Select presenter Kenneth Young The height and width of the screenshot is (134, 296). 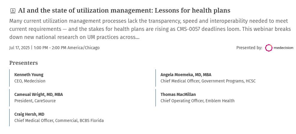point(29,75)
